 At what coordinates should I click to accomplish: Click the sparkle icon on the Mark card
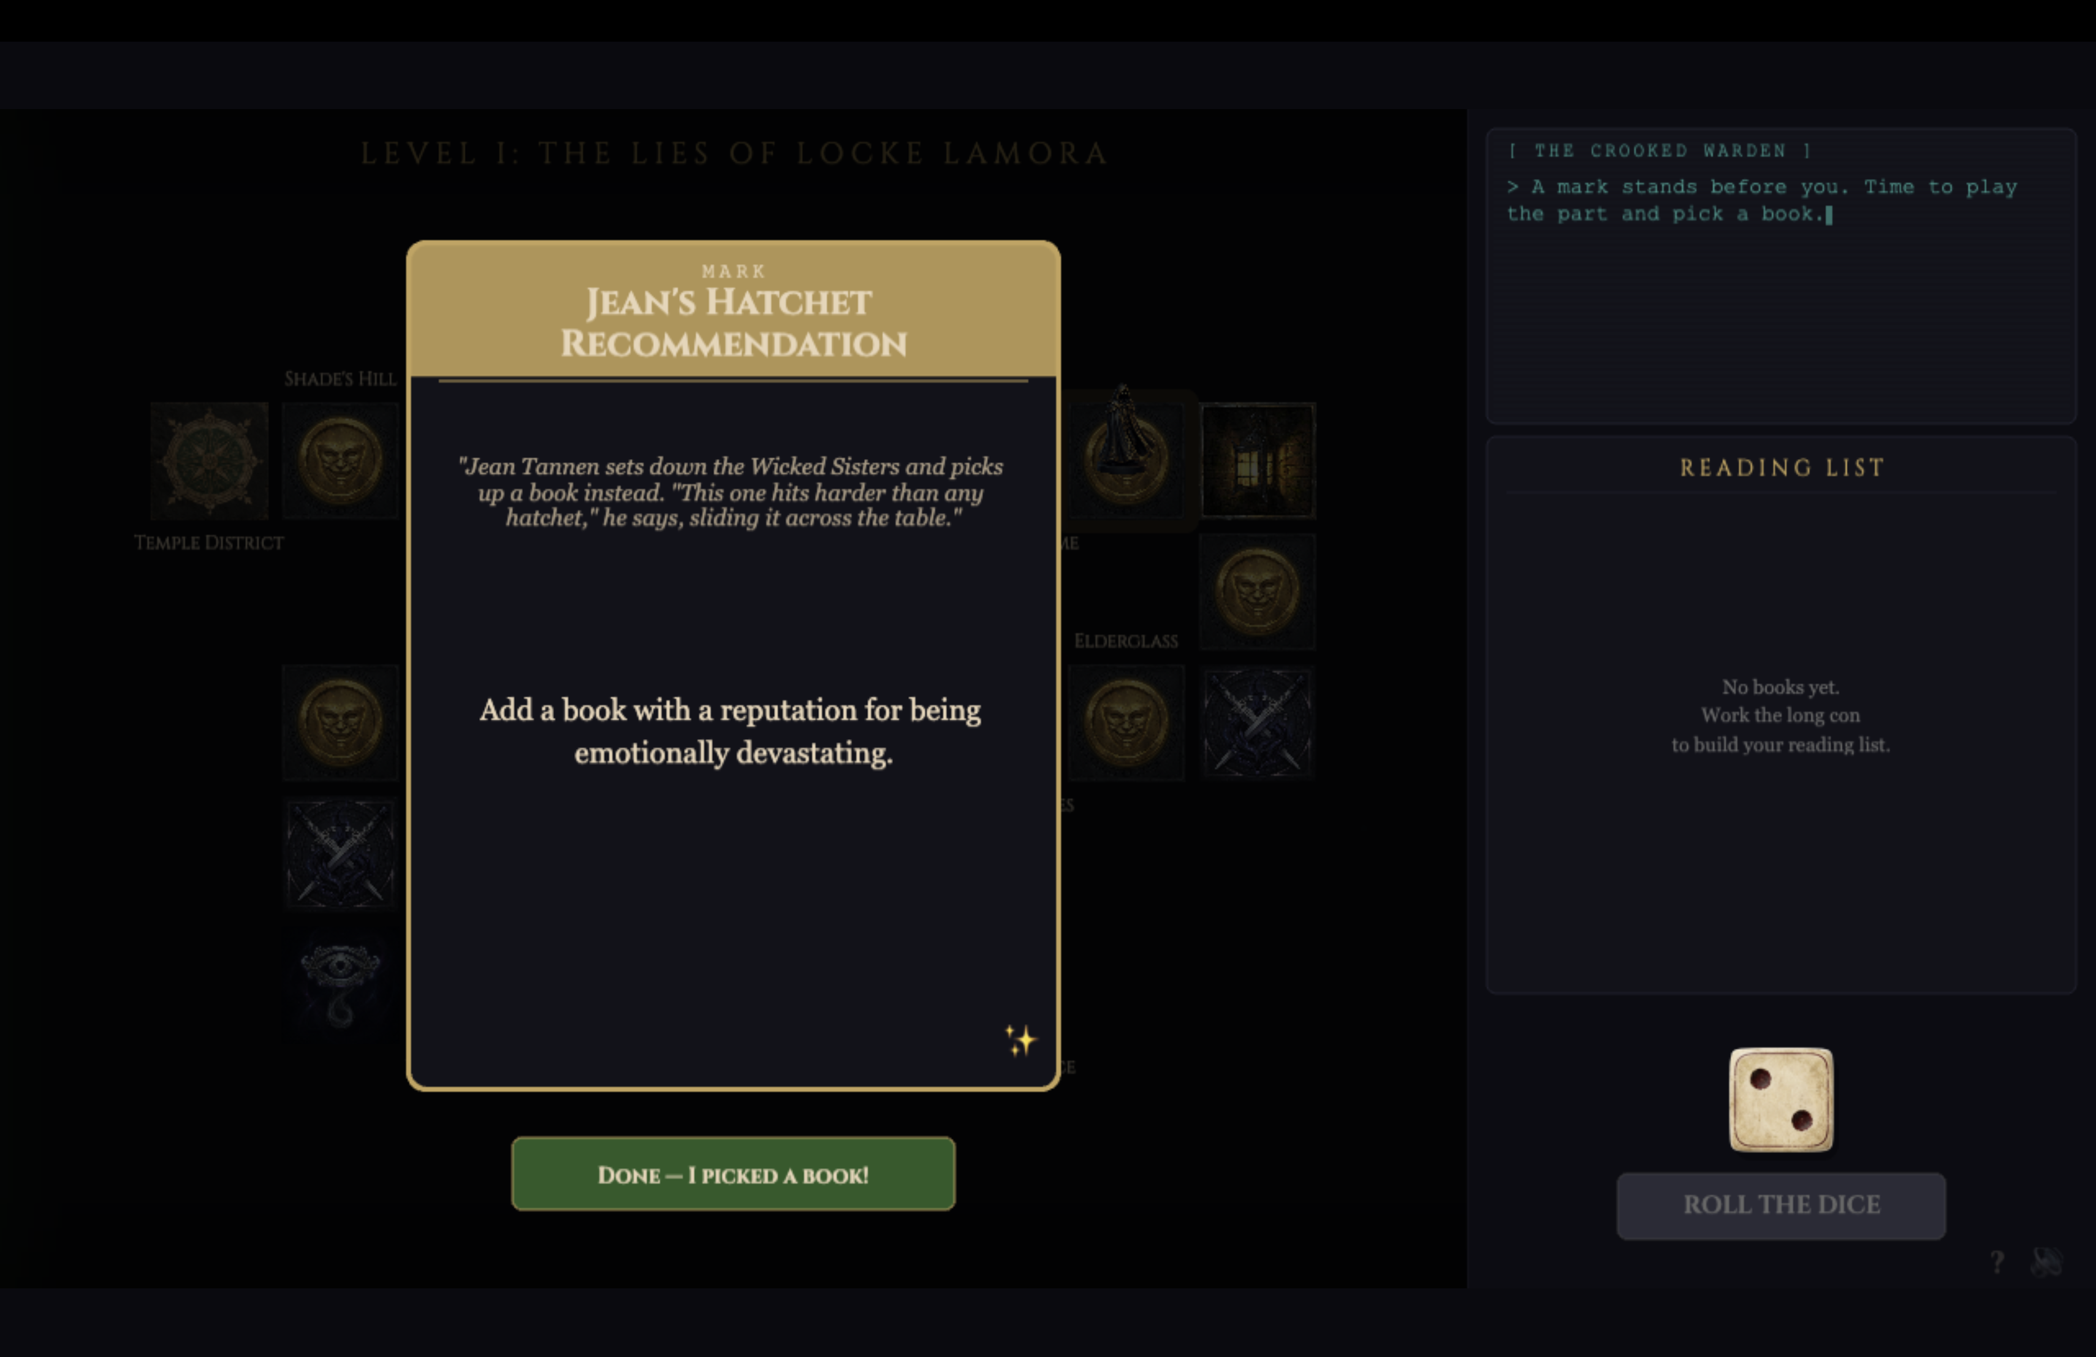1020,1040
